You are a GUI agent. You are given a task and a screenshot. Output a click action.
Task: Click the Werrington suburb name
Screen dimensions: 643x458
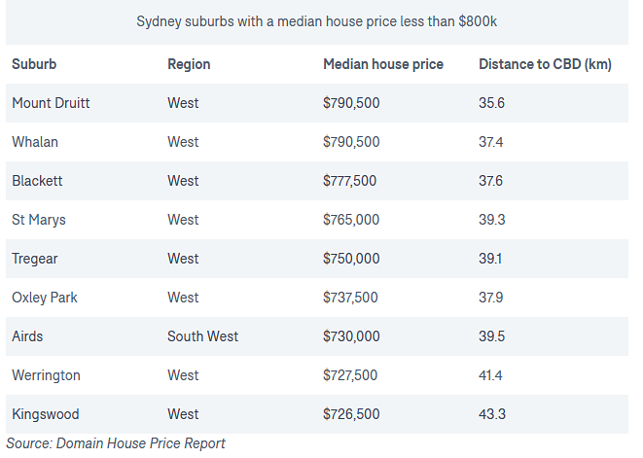click(x=46, y=375)
